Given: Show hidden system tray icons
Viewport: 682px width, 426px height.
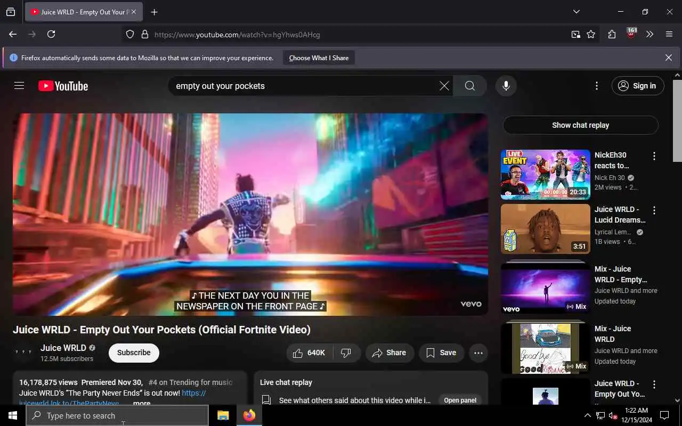Looking at the screenshot, I should coord(588,415).
